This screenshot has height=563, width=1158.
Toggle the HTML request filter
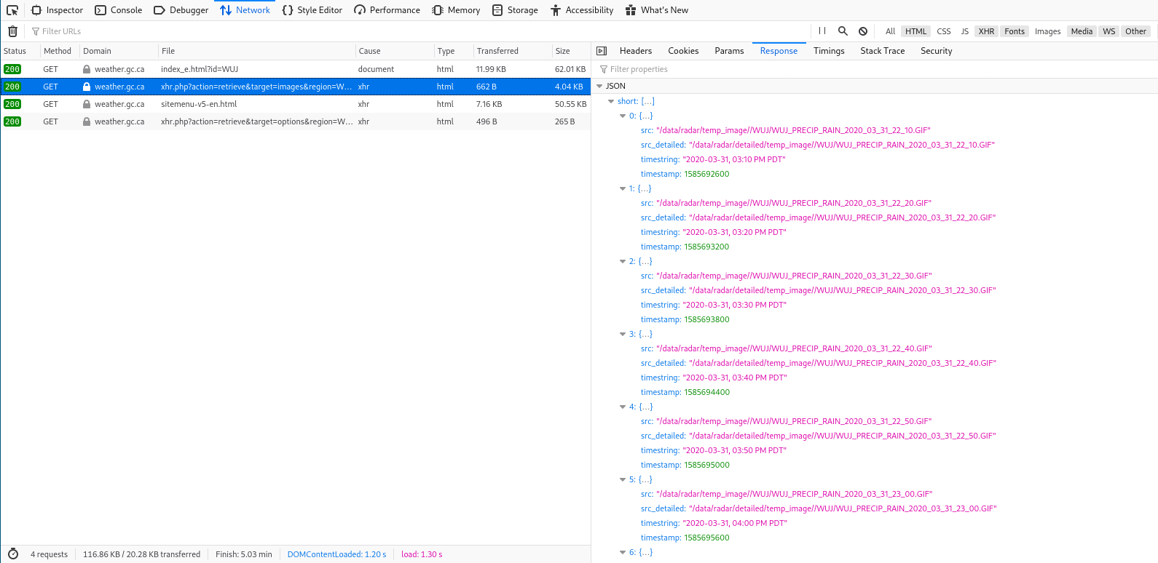pyautogui.click(x=915, y=31)
